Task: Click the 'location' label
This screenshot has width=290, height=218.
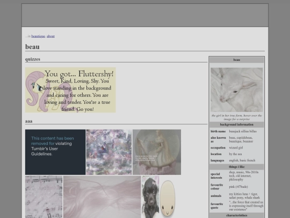Action: tap(216, 154)
